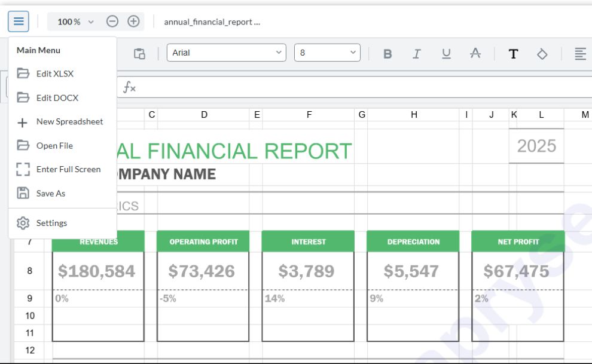Select column D header

[204, 115]
